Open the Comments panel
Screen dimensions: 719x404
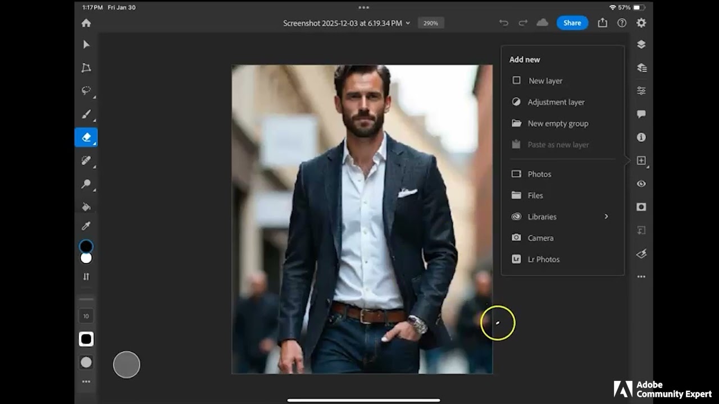(x=641, y=114)
